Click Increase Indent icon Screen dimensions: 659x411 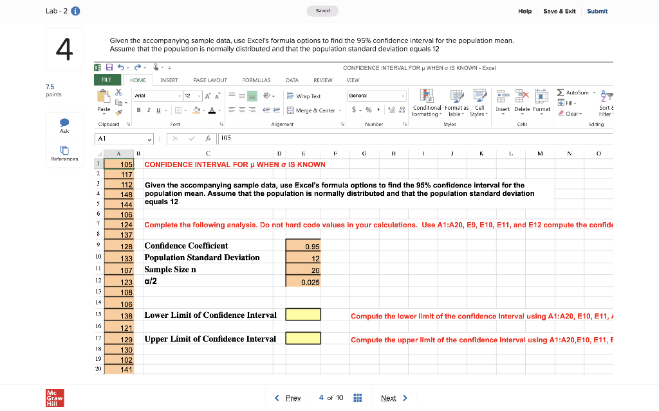276,110
